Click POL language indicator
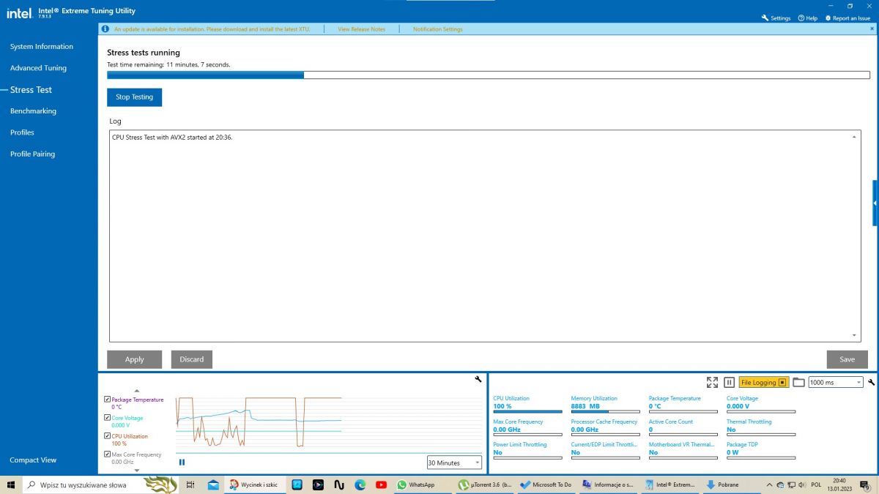This screenshot has width=879, height=494. coord(816,484)
